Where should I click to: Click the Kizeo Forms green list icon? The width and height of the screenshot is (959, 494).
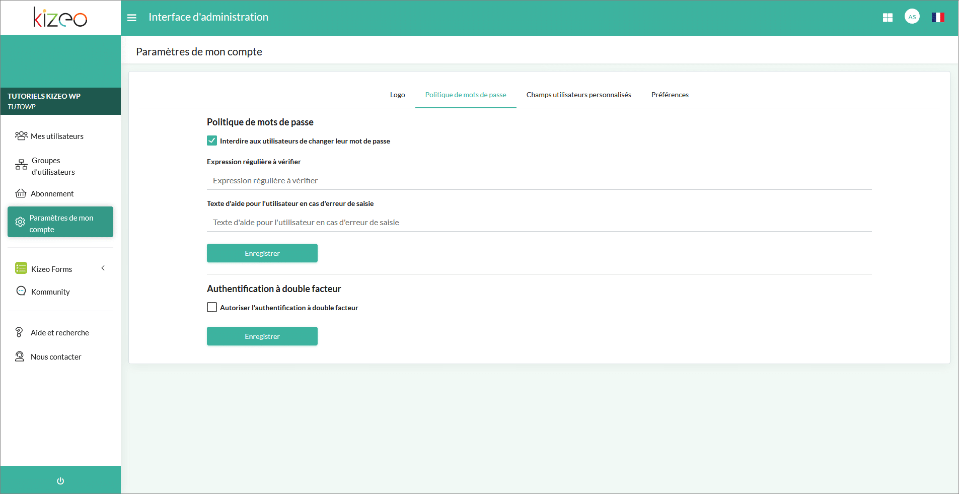point(21,268)
